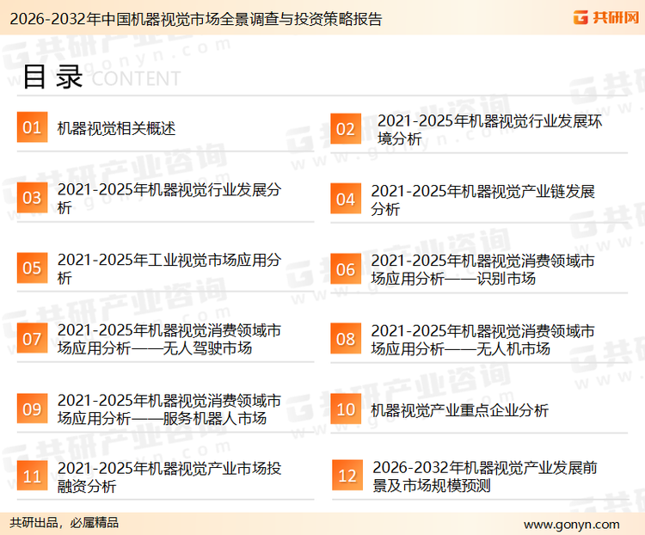
Task: Select chapter 消费领域市场应用分析——无人机市场
Action: pyautogui.click(x=483, y=340)
